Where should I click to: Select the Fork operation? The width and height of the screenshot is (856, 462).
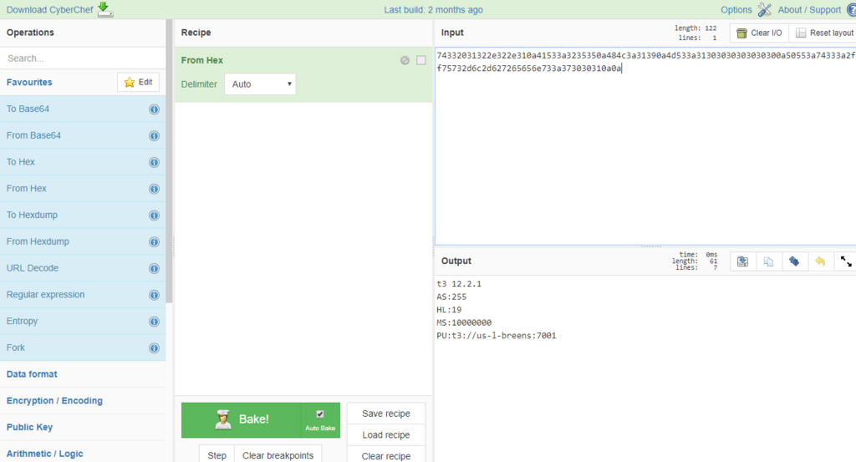[83, 348]
